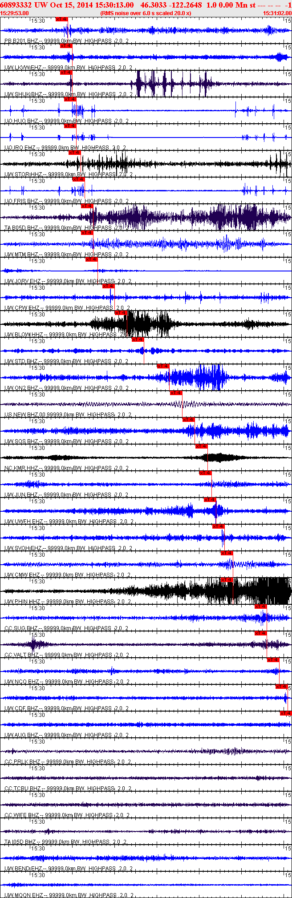Select the red pick marker on the UW SVOH trace
292x898 pixels.
pyautogui.click(x=218, y=526)
